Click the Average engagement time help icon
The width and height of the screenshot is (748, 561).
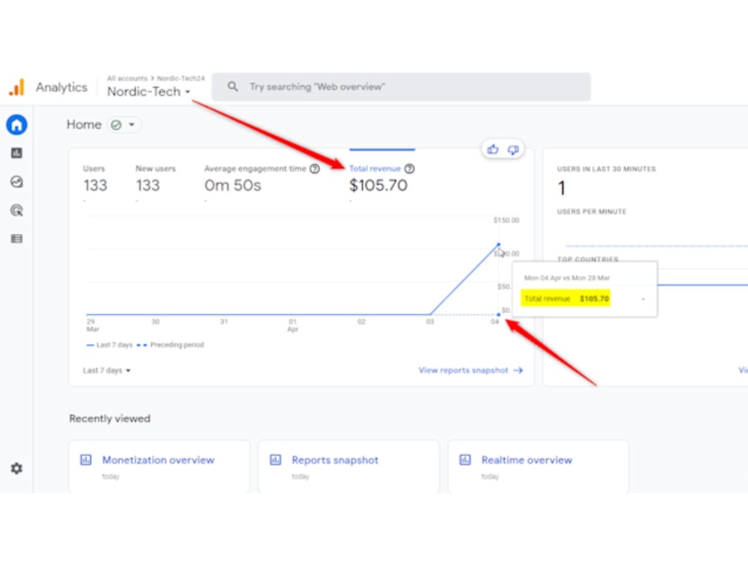pos(314,168)
